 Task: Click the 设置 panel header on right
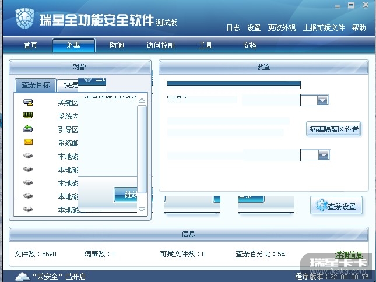[263, 67]
